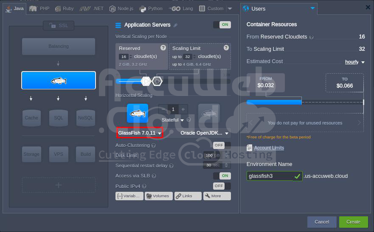Turn off the Application Servers toggle
The image size is (374, 232).
click(222, 25)
